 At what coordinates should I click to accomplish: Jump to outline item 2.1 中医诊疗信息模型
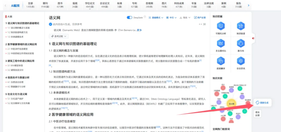18,49
